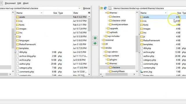Expand the uploads tree node
Image resolution: width=186 pixels, height=104 pixels.
tap(106, 32)
